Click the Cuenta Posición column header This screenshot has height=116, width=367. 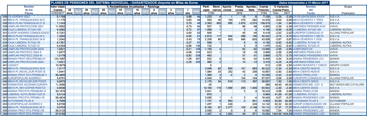click(x=264, y=8)
